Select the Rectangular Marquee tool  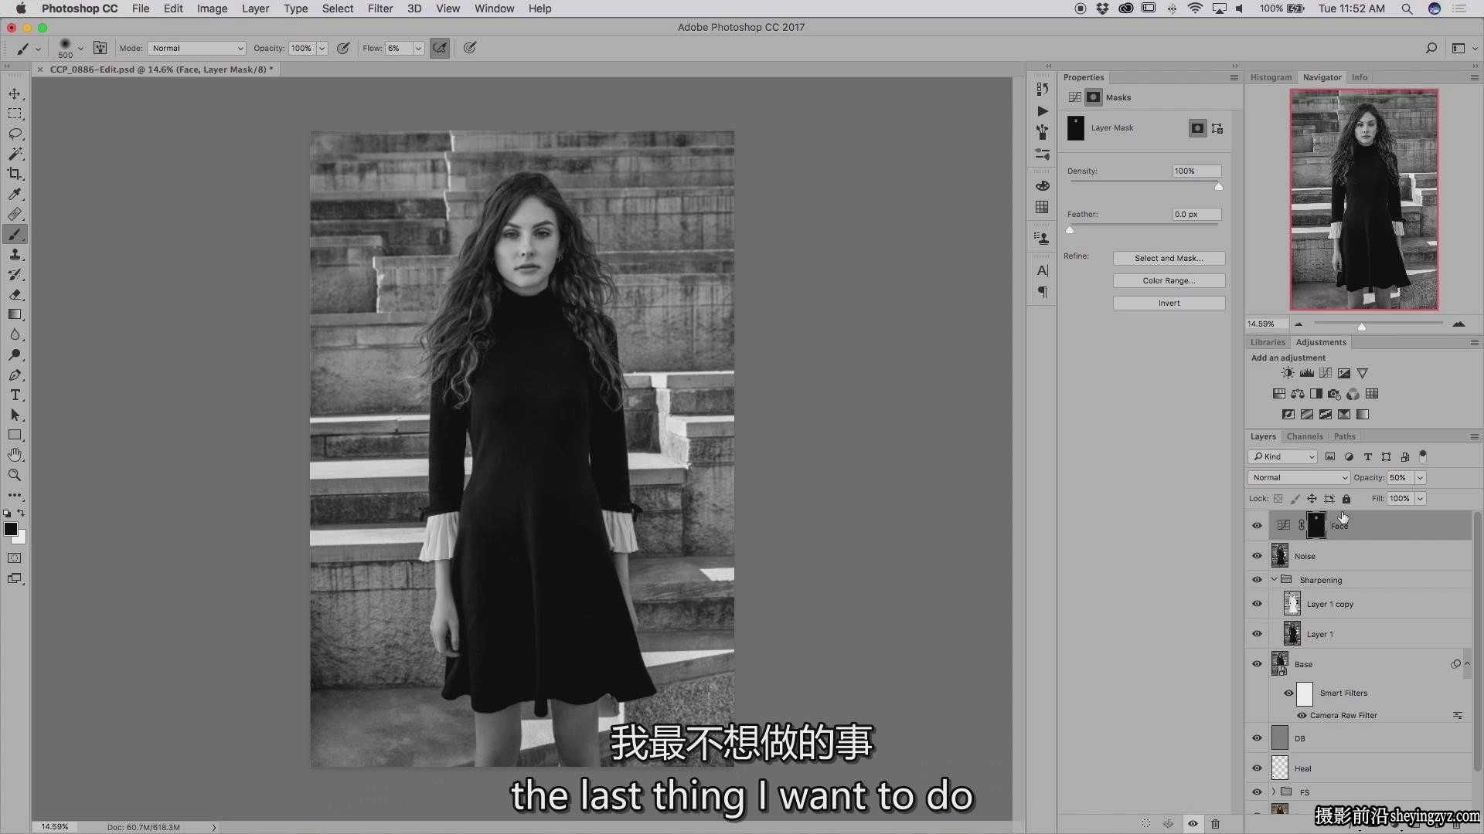tap(15, 114)
